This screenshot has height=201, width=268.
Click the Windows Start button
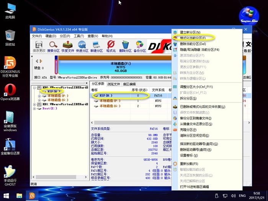click(x=7, y=196)
